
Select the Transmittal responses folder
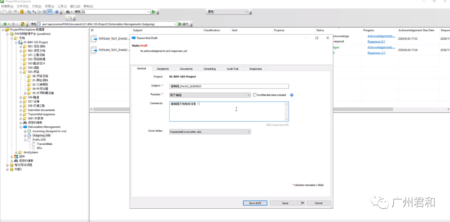41,114
